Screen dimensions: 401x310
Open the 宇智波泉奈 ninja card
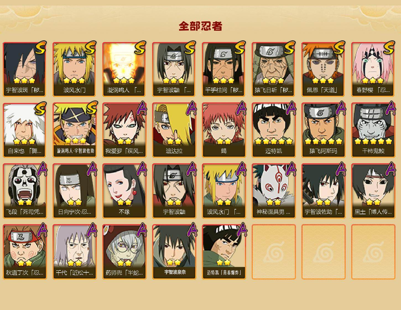pyautogui.click(x=174, y=252)
